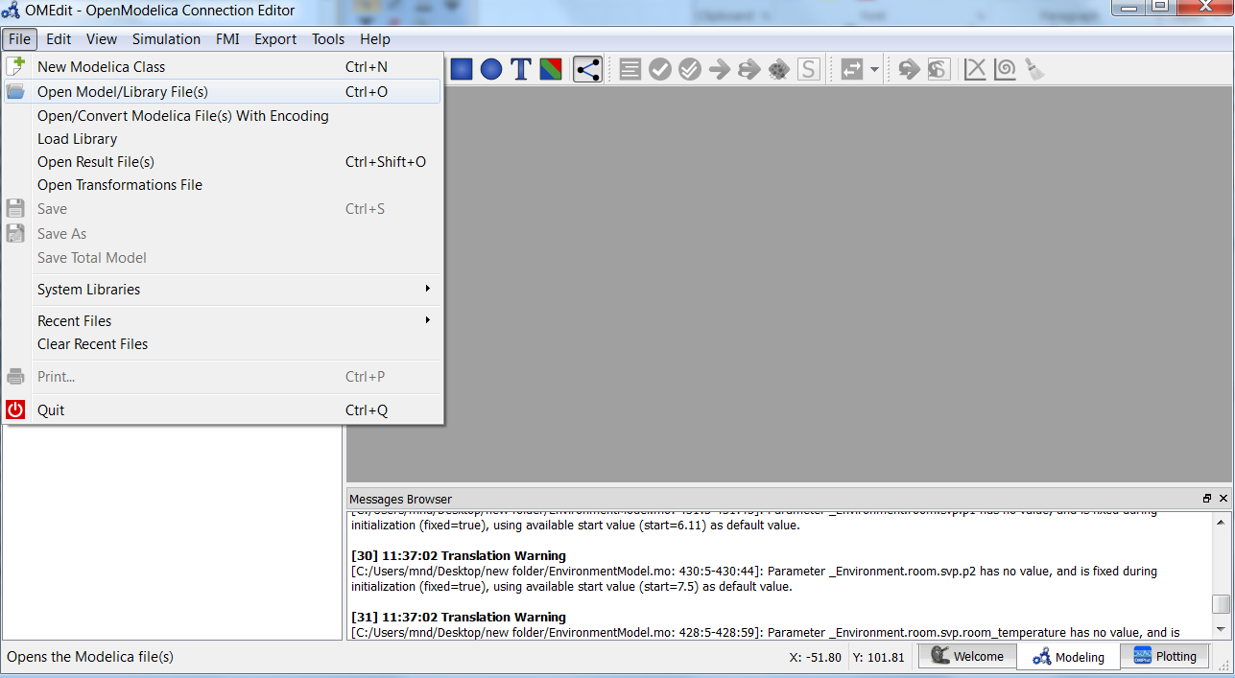Click the Re-simulate Setup icon
Viewport: 1235px width, 678px height.
938,69
